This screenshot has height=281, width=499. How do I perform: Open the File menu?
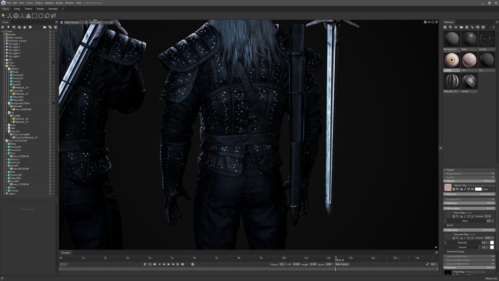9,3
